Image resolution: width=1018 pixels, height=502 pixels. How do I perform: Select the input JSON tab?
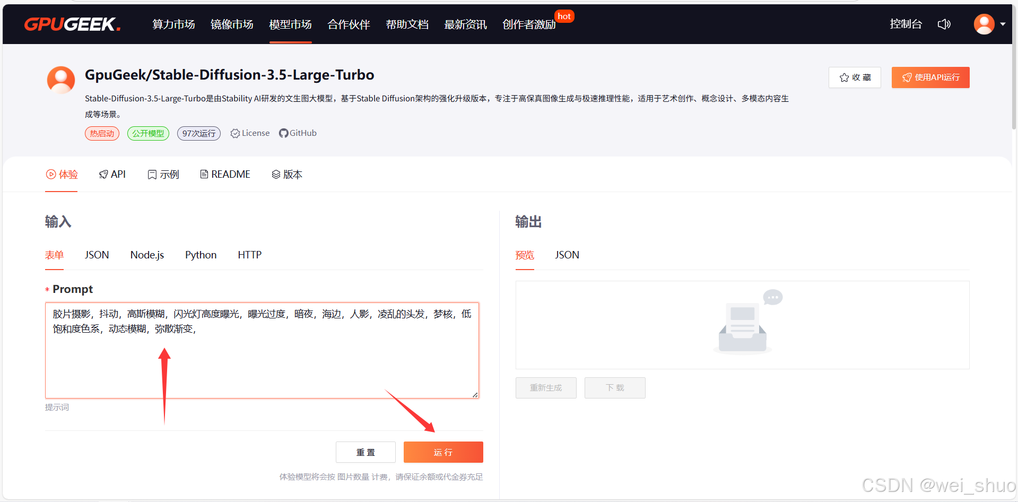point(97,255)
